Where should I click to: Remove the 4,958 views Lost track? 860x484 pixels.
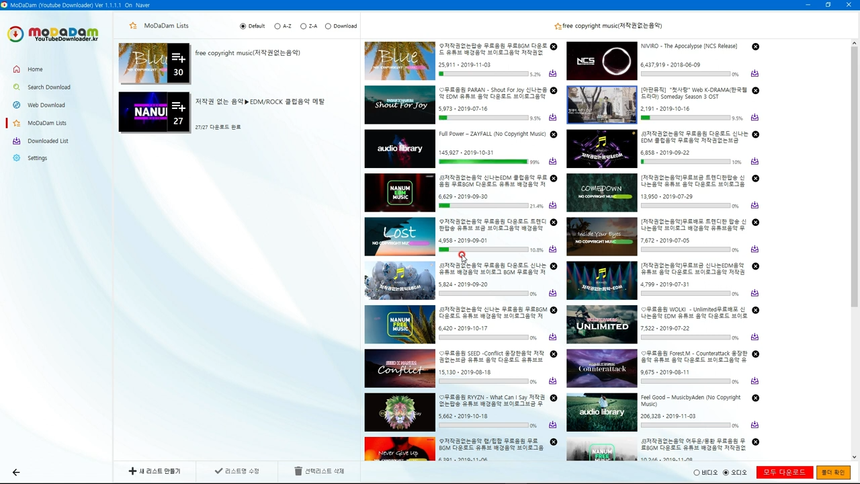554,223
